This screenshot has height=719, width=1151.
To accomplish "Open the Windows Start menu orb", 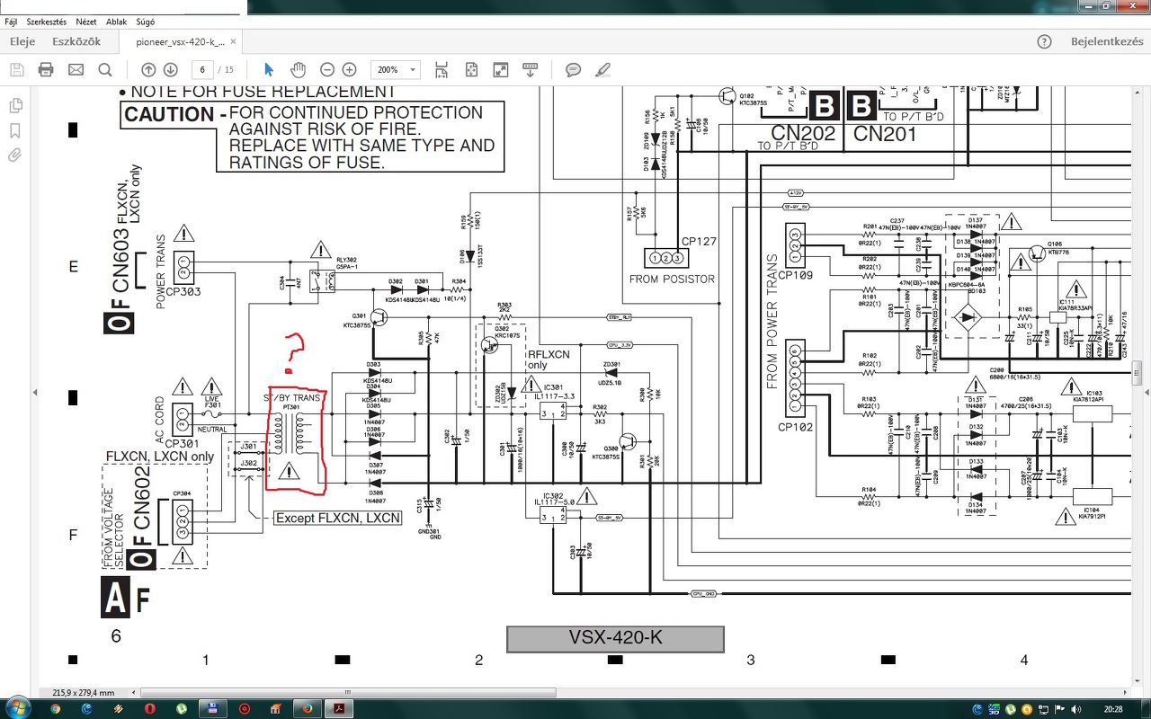I will [19, 708].
